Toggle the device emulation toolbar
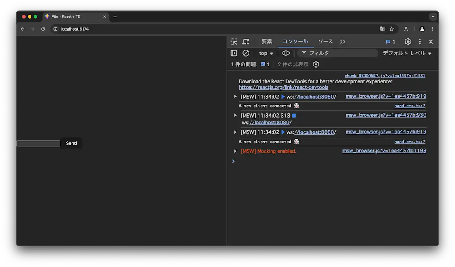This screenshot has width=455, height=267. [246, 41]
